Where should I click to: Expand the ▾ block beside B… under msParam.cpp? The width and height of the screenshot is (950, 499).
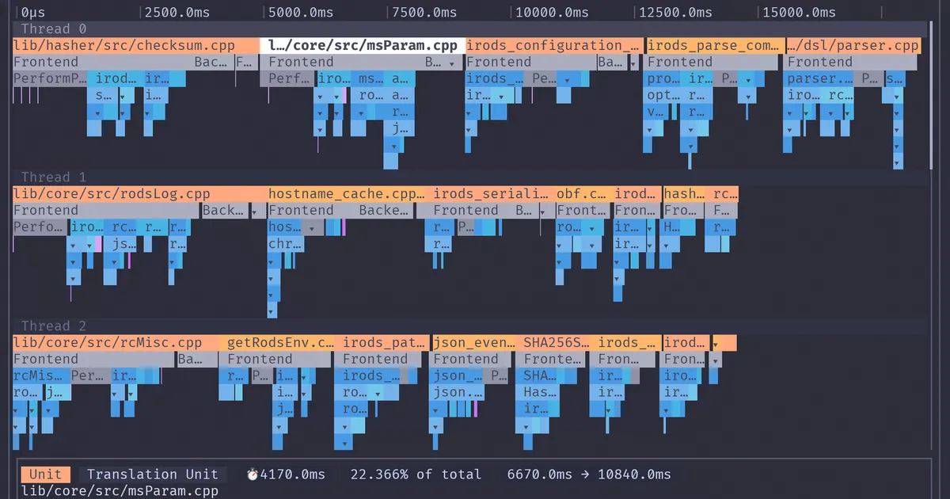click(452, 62)
